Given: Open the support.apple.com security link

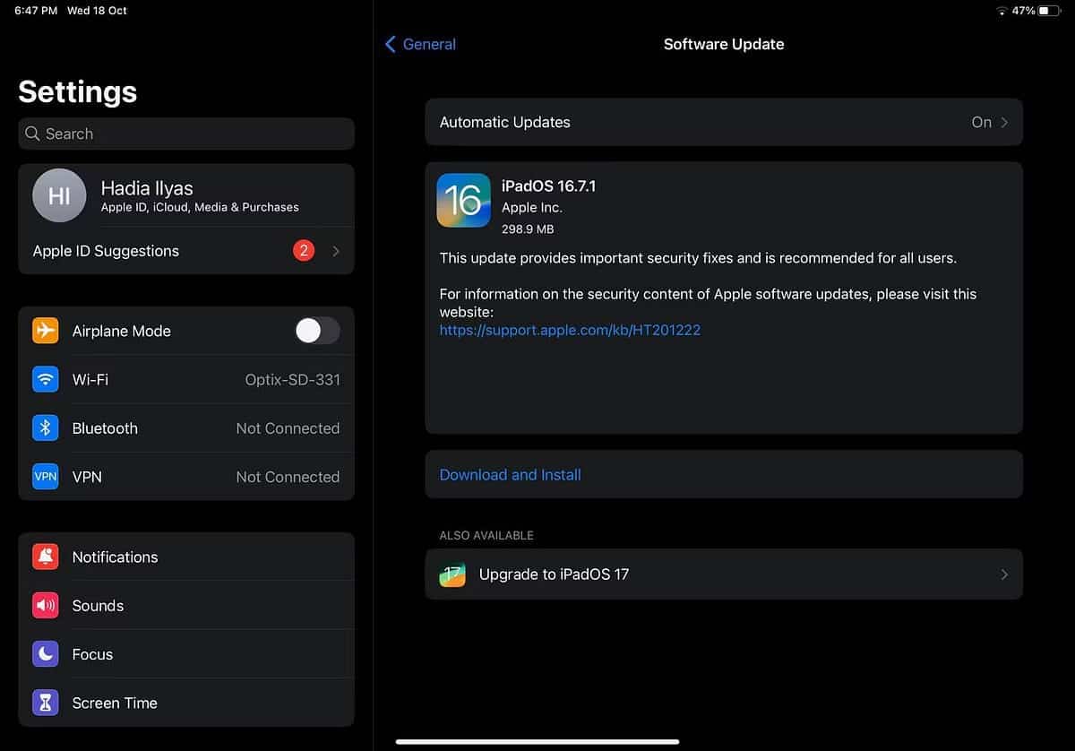Looking at the screenshot, I should (x=570, y=330).
